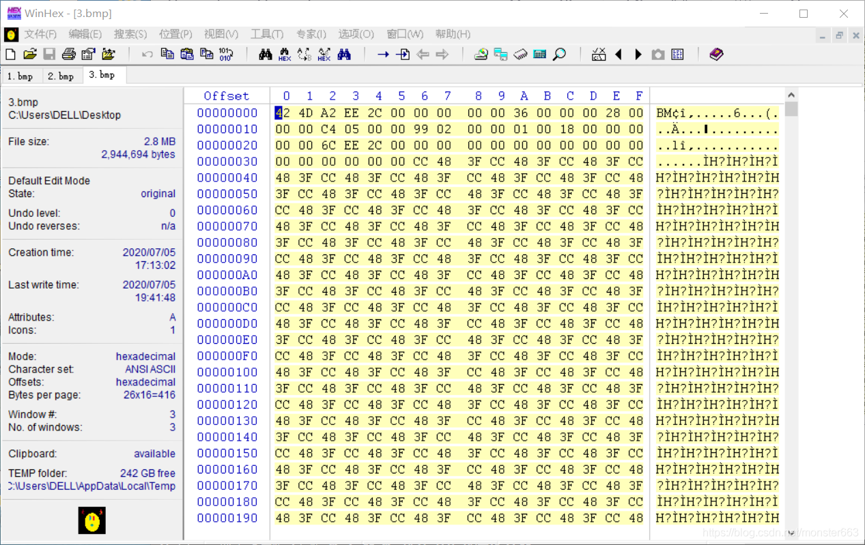Click the magnifier Analyze icon
The image size is (865, 545).
[x=560, y=54]
